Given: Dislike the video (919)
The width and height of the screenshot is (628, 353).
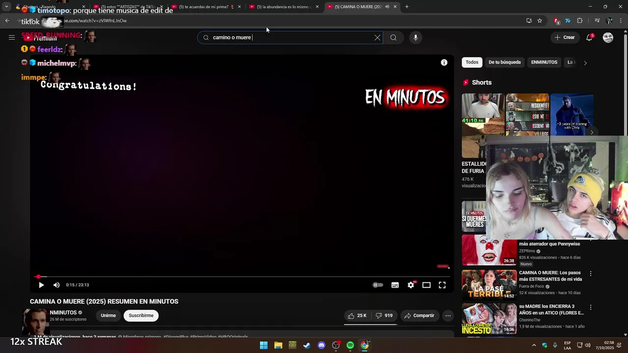Looking at the screenshot, I should [x=384, y=316].
